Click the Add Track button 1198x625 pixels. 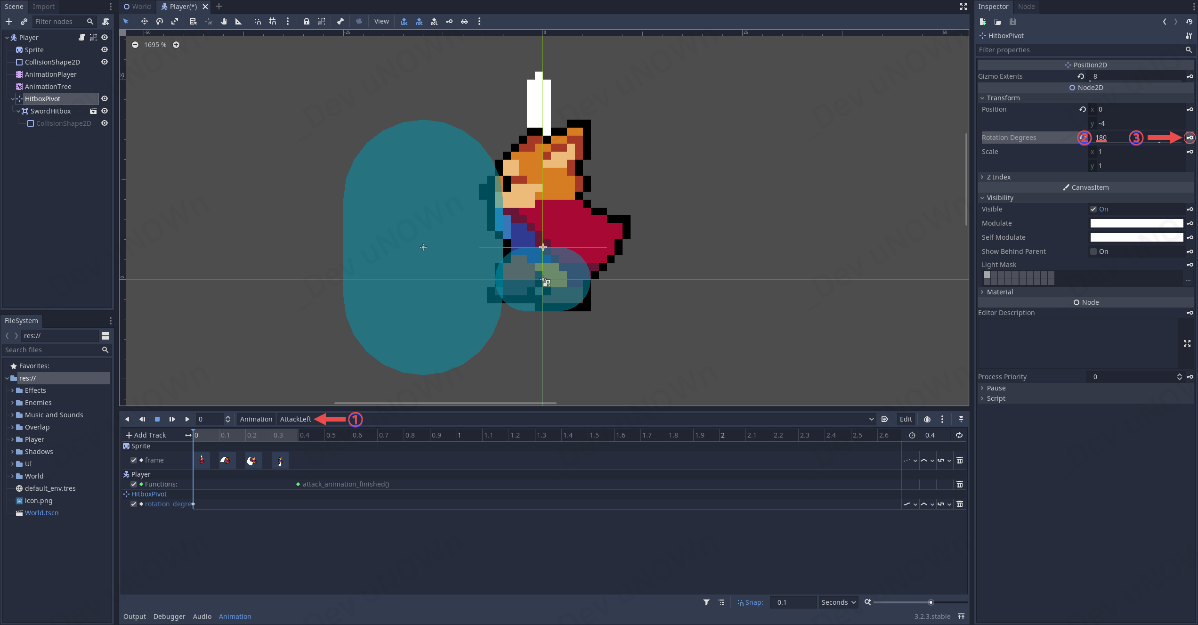[146, 435]
